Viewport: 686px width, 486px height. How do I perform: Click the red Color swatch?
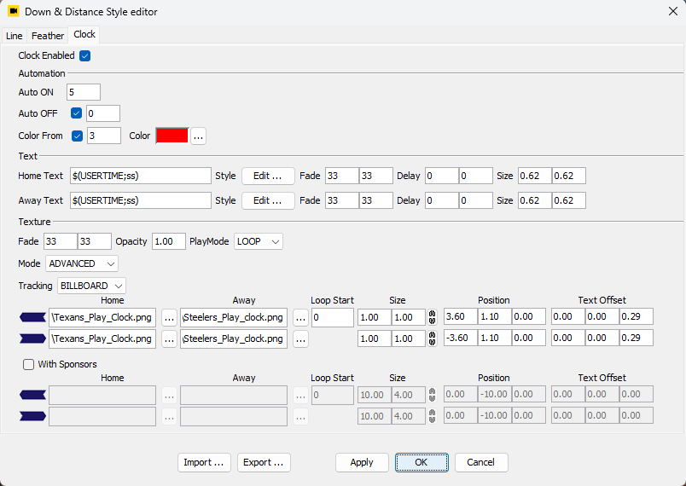click(x=171, y=136)
